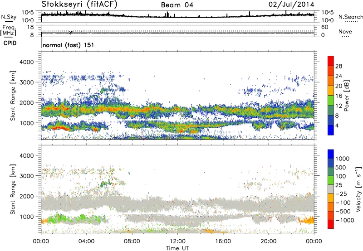The image size is (363, 251).
Task: Click the date '02/Jul/2014'
Action: 291,5
